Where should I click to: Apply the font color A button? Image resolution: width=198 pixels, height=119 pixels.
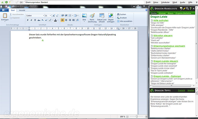click(55, 20)
